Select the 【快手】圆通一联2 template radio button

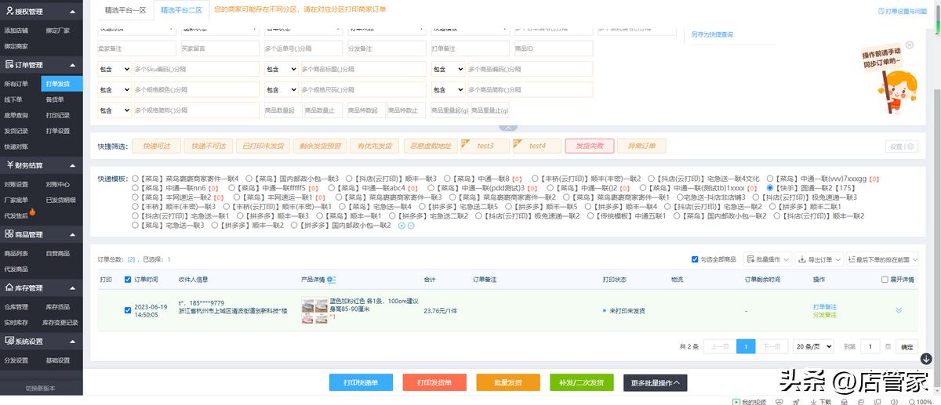770,188
